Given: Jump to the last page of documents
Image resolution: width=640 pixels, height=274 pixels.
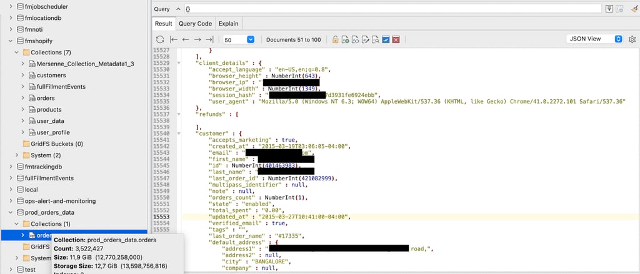Looking at the screenshot, I should [x=209, y=39].
